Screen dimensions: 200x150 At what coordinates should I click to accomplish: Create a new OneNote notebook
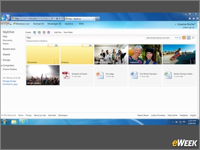tap(48, 32)
